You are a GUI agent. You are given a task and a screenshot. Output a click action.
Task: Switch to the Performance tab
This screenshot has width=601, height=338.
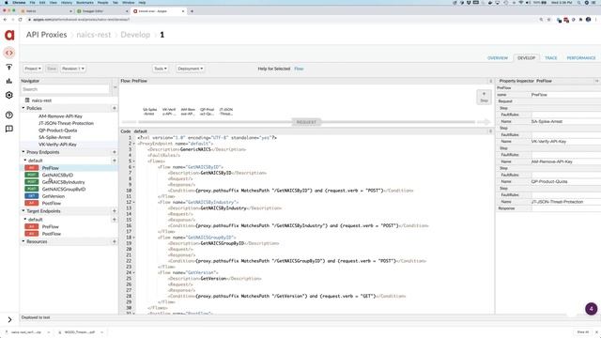[581, 58]
